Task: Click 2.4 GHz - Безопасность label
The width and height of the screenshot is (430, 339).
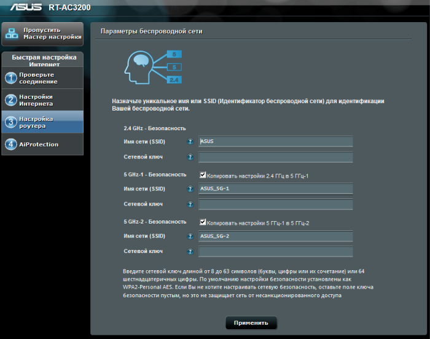Action: (155, 128)
